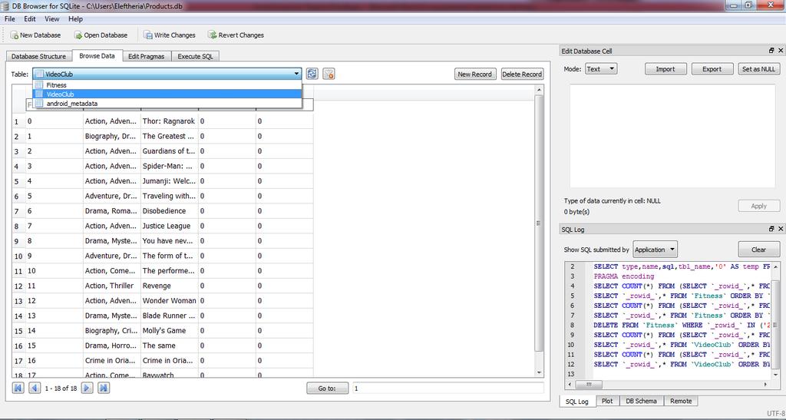Select the Justice League cell
The image size is (786, 420).
tap(170, 226)
